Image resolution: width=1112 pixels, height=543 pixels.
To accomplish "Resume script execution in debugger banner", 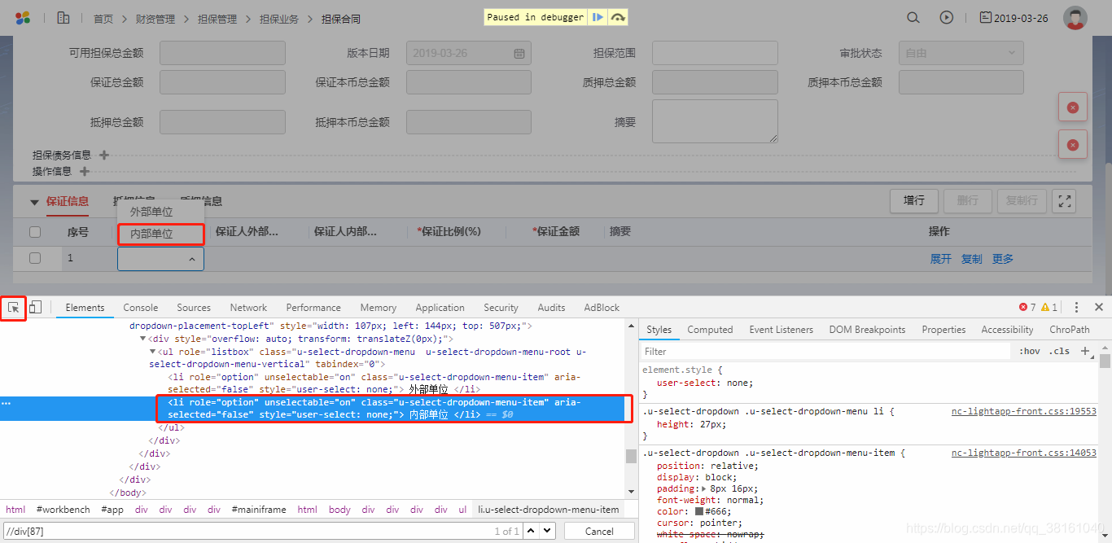I will click(x=598, y=17).
